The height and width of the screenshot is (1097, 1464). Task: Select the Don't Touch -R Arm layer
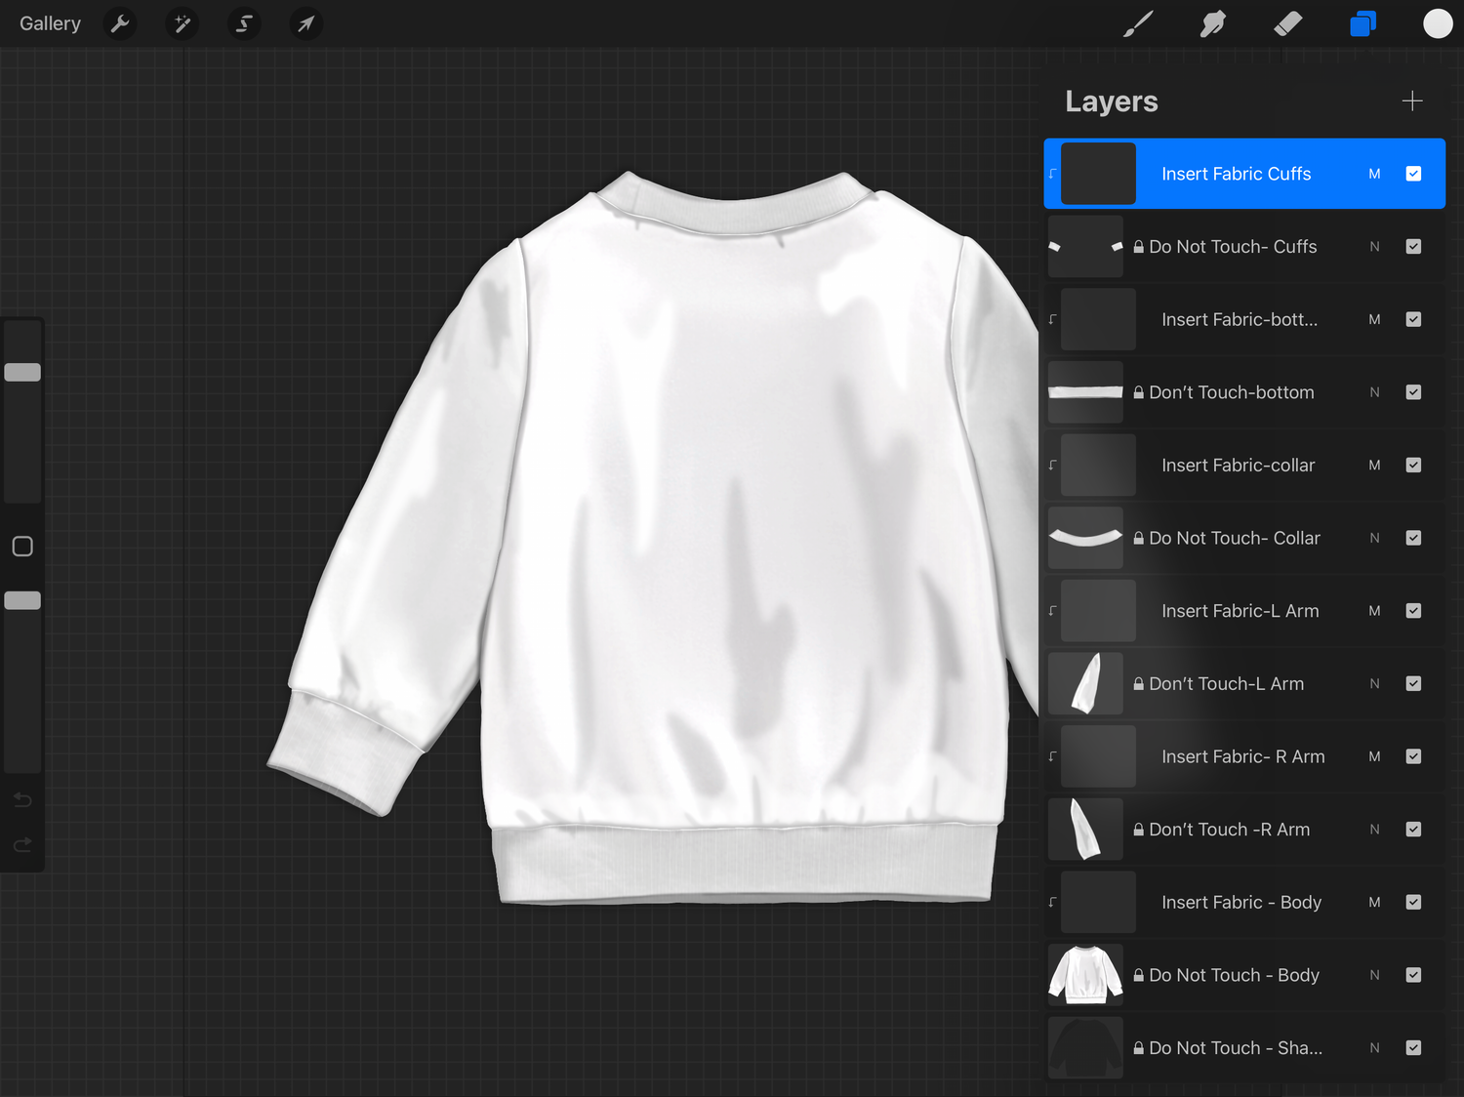[x=1229, y=830]
